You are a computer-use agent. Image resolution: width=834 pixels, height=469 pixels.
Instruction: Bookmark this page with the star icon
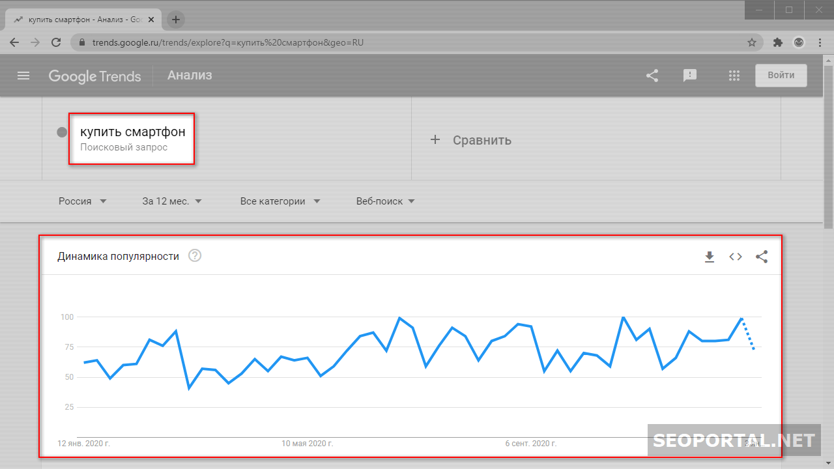[752, 42]
